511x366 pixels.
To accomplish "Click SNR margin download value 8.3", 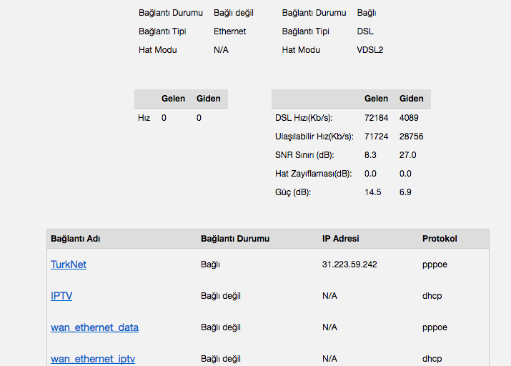I will coord(370,155).
